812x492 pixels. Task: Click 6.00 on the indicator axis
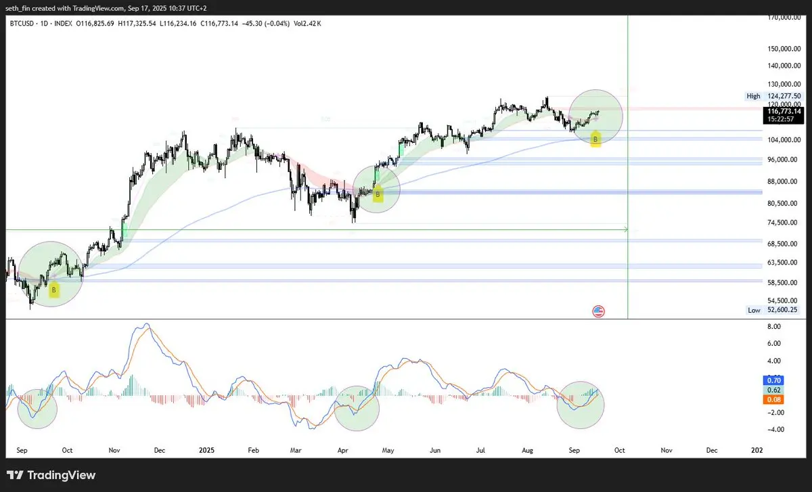774,343
